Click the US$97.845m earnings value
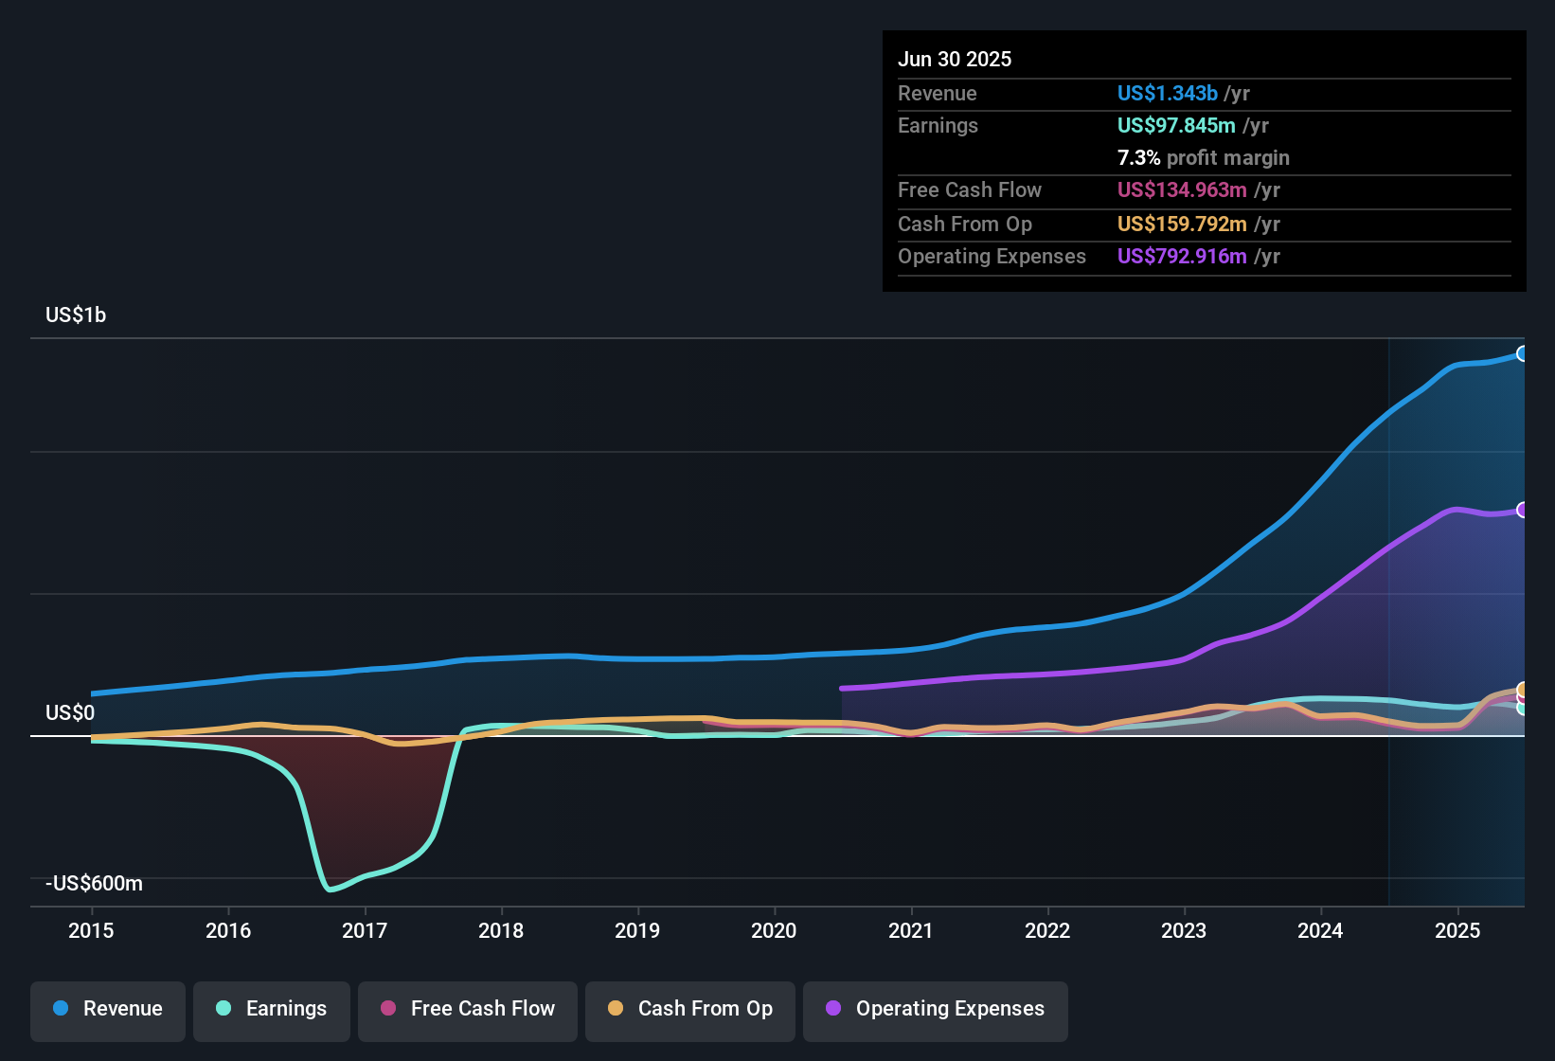 coord(1176,125)
